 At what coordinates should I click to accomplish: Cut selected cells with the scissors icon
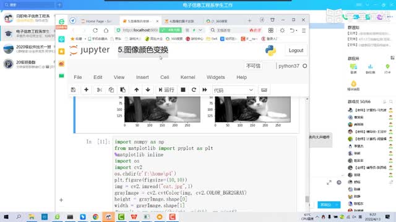[x=100, y=90]
